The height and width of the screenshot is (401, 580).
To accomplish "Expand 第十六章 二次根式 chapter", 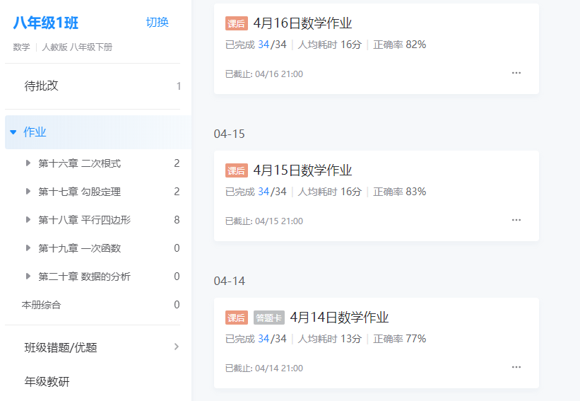I will (28, 163).
